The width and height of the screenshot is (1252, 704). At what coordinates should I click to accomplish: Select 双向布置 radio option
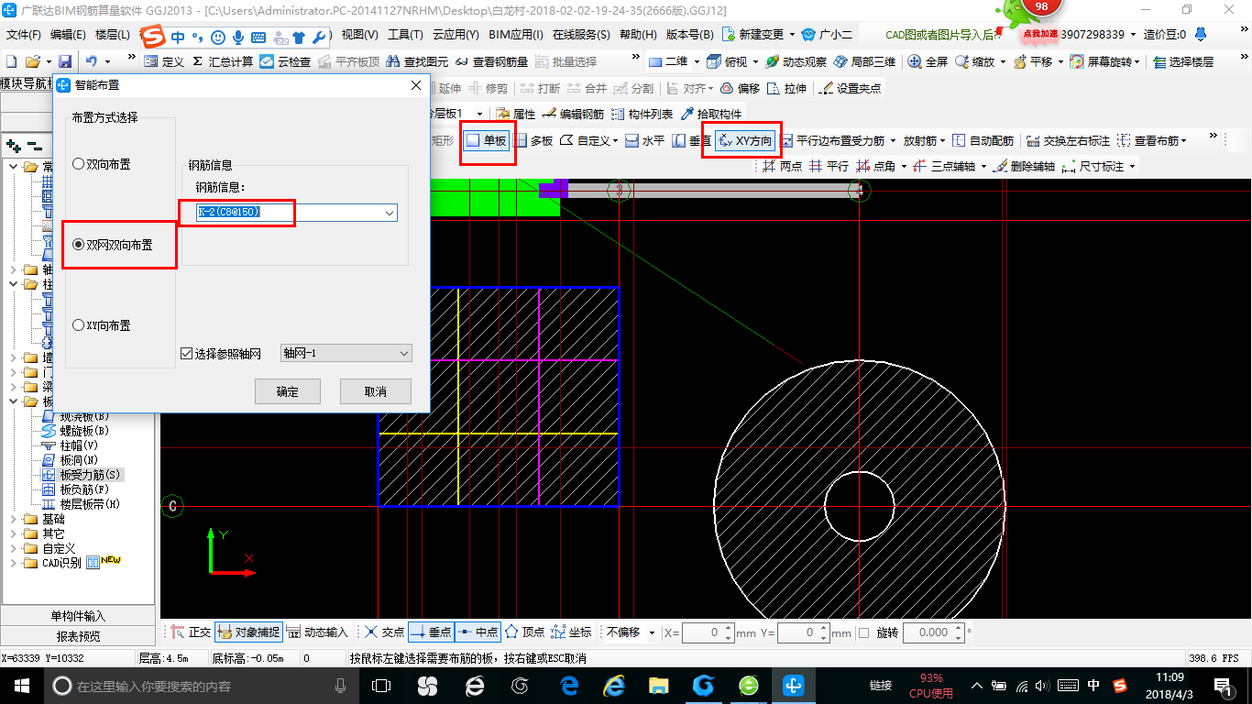pos(101,164)
